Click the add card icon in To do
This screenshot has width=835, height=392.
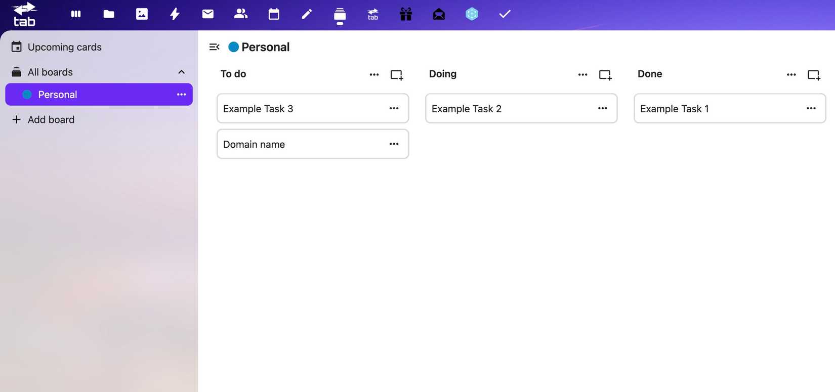(x=397, y=75)
